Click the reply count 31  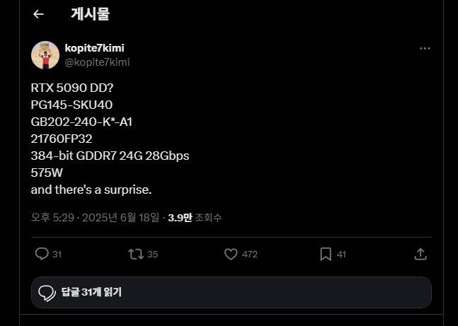[x=57, y=255]
